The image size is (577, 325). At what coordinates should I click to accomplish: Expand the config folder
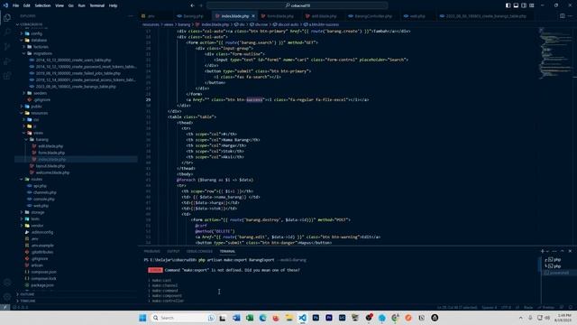[x=36, y=33]
